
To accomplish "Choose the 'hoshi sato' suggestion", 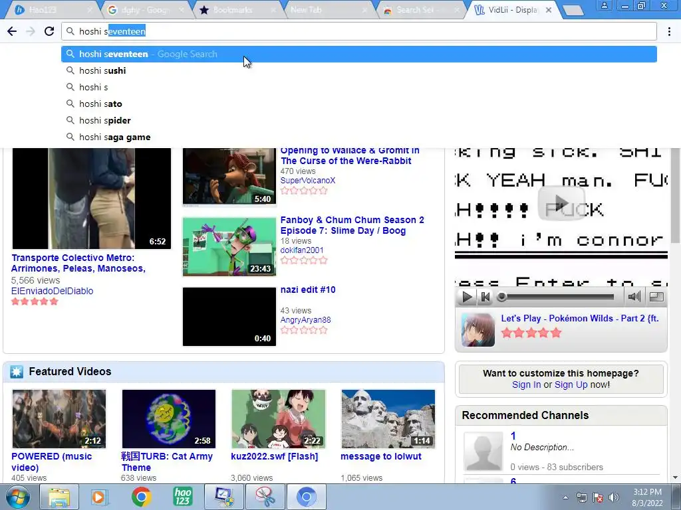I will (x=358, y=104).
